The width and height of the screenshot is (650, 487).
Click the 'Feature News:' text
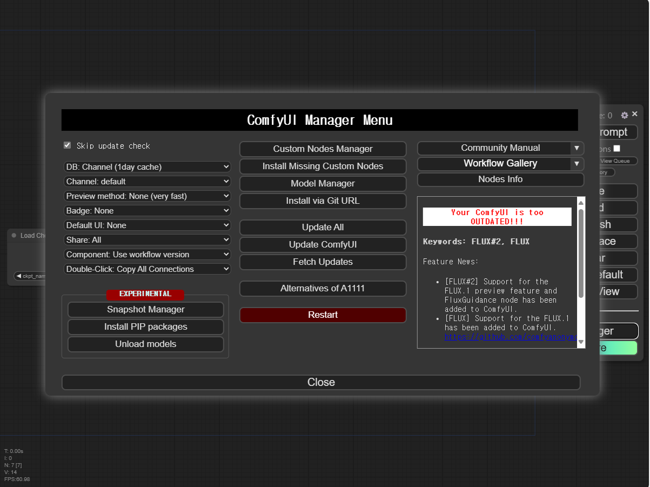coord(451,262)
